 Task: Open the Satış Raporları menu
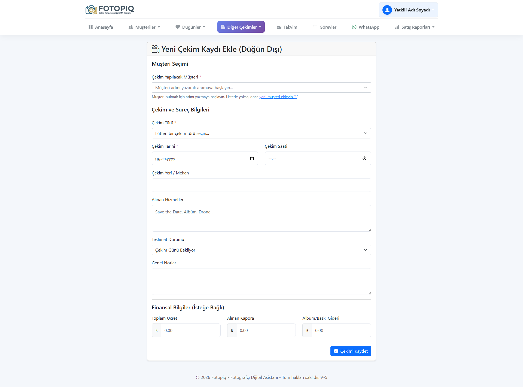(415, 27)
